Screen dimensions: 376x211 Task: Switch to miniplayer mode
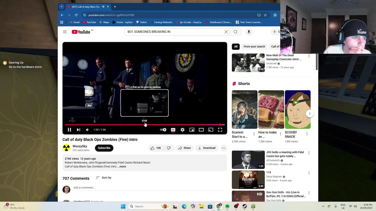point(192,130)
